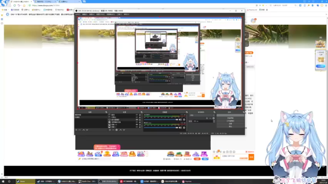Toggle visibility of the fifth source row
This screenshot has width=328, height=184.
click(x=137, y=125)
